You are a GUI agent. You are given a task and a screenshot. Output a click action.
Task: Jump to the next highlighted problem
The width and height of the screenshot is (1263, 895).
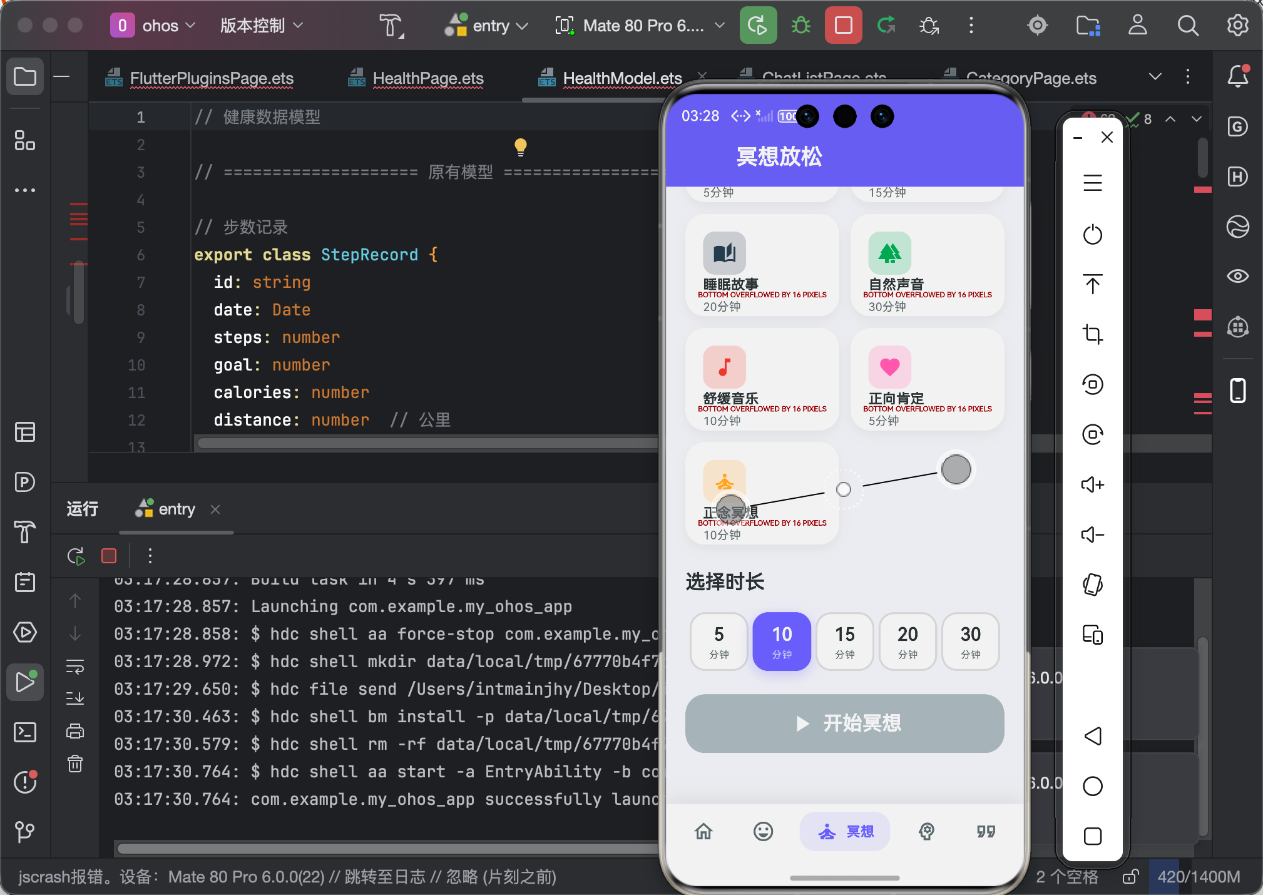point(1196,119)
